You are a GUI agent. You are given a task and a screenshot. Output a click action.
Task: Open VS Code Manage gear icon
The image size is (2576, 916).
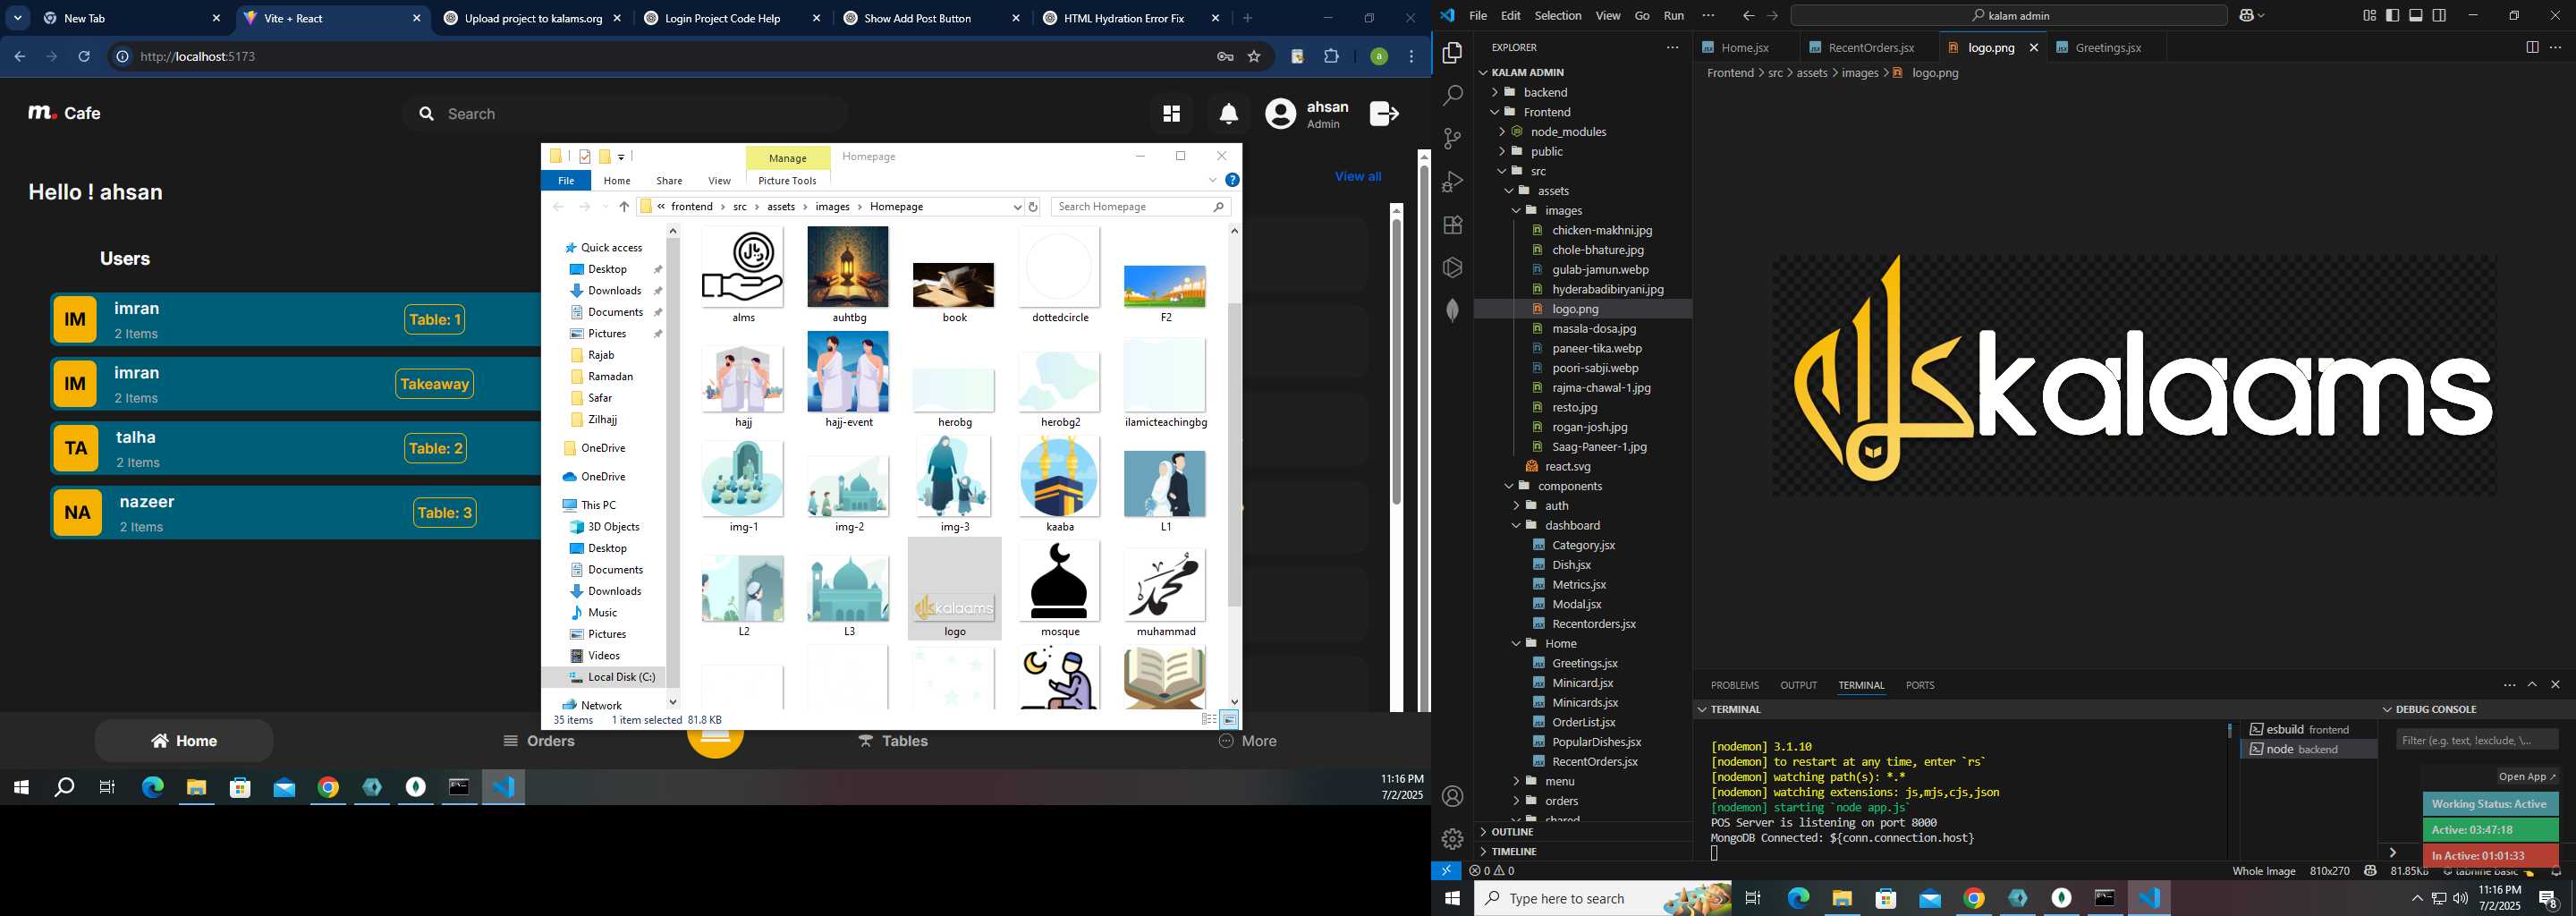click(1452, 838)
